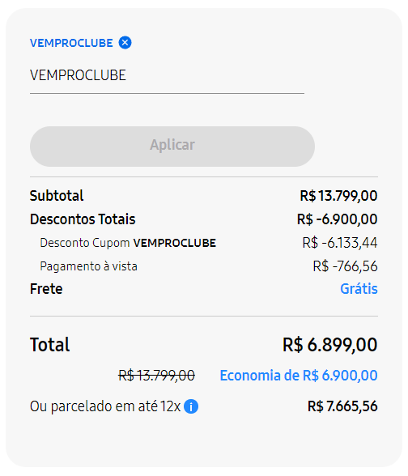The image size is (408, 476).
Task: Click the total discount amount R$ -6.900,00
Action: click(x=338, y=219)
